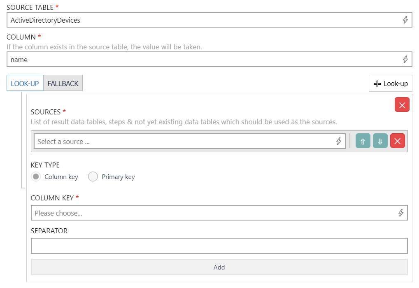419x288 pixels.
Task: Select the Primary key radio button
Action: (x=93, y=176)
